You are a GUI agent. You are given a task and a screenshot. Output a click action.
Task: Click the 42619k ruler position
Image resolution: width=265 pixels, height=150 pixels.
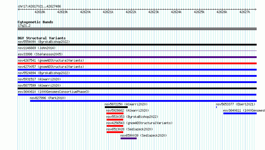coord(63,12)
